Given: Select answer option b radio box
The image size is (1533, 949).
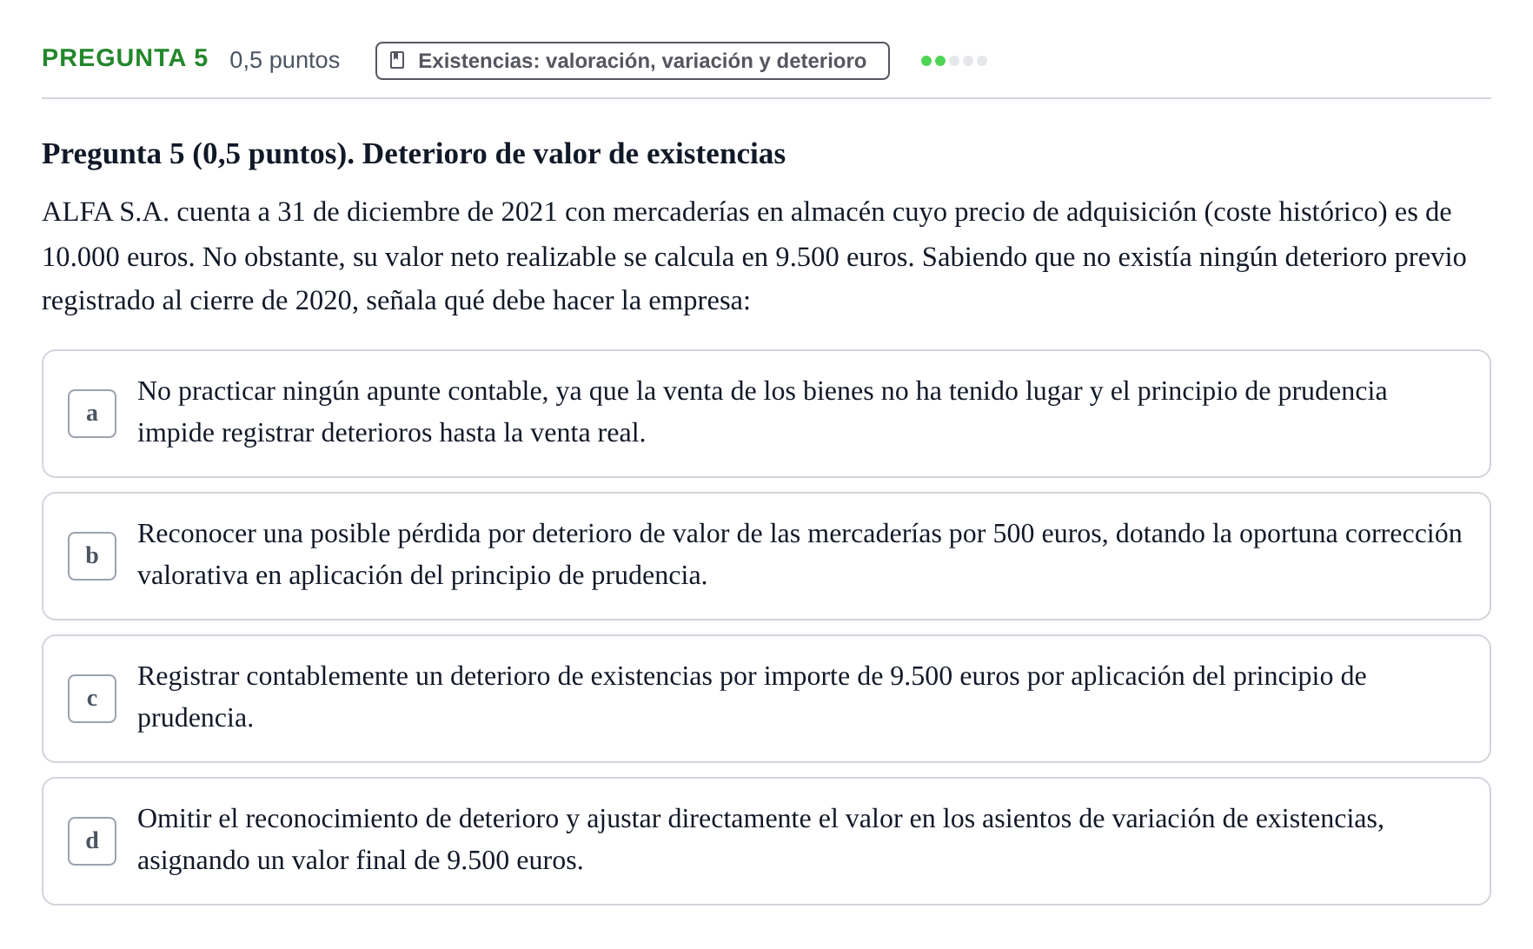Looking at the screenshot, I should pyautogui.click(x=92, y=556).
